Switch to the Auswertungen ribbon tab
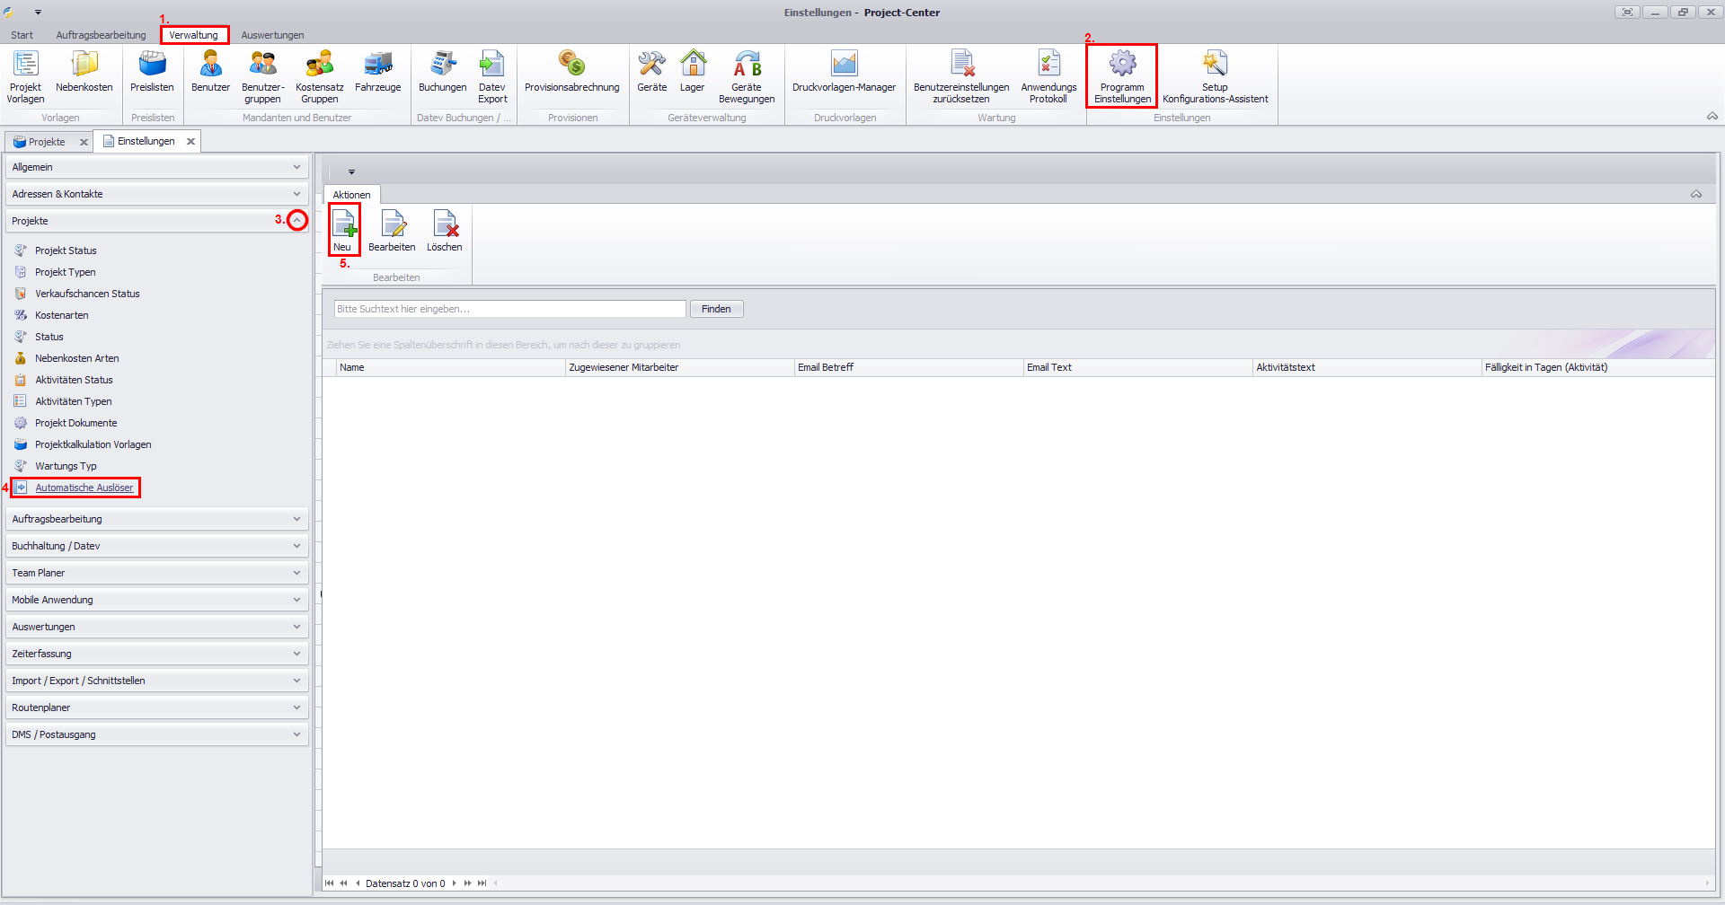This screenshot has width=1725, height=905. click(x=272, y=35)
